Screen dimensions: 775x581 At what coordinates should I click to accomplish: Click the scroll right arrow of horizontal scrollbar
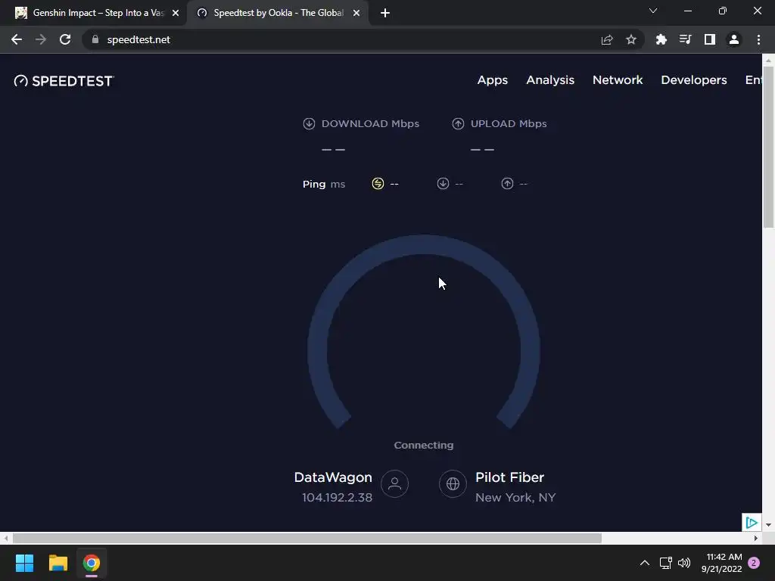(756, 538)
